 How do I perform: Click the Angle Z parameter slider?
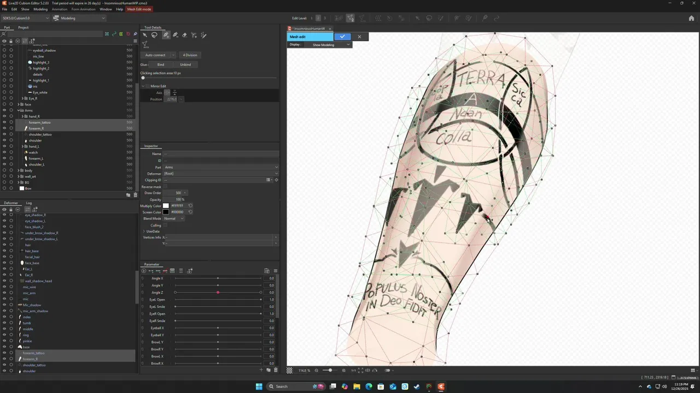(218, 293)
